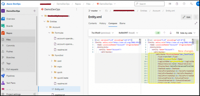Open the Azure DevOps logo home
200x96 pixels.
coord(3,4)
